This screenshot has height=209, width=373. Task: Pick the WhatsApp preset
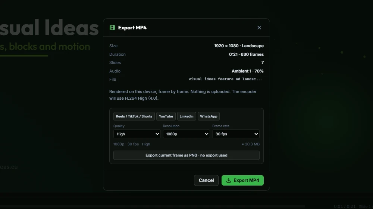209,116
